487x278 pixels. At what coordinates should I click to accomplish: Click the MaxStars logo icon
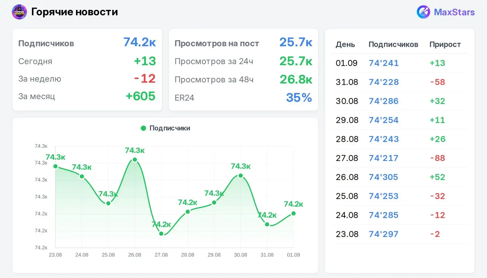(x=423, y=12)
